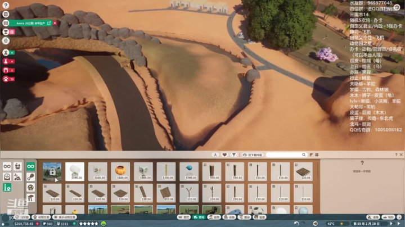Open browser panel help question mark
The image size is (405, 227).
click(x=396, y=155)
